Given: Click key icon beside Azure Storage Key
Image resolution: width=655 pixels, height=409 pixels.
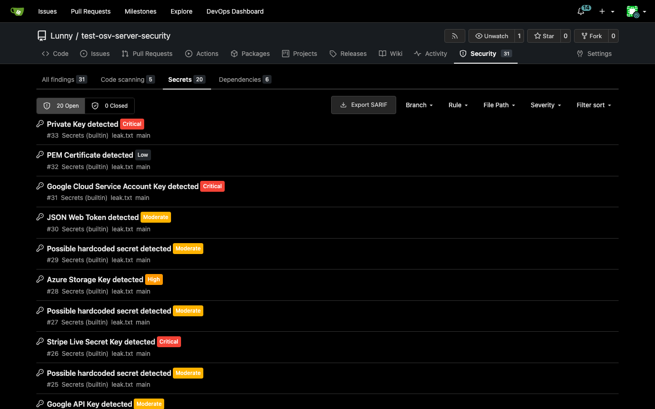Looking at the screenshot, I should pos(40,279).
